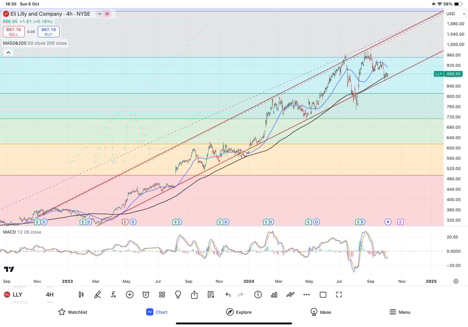Open chart settings gear on time axis
The image size is (468, 327).
point(456,281)
